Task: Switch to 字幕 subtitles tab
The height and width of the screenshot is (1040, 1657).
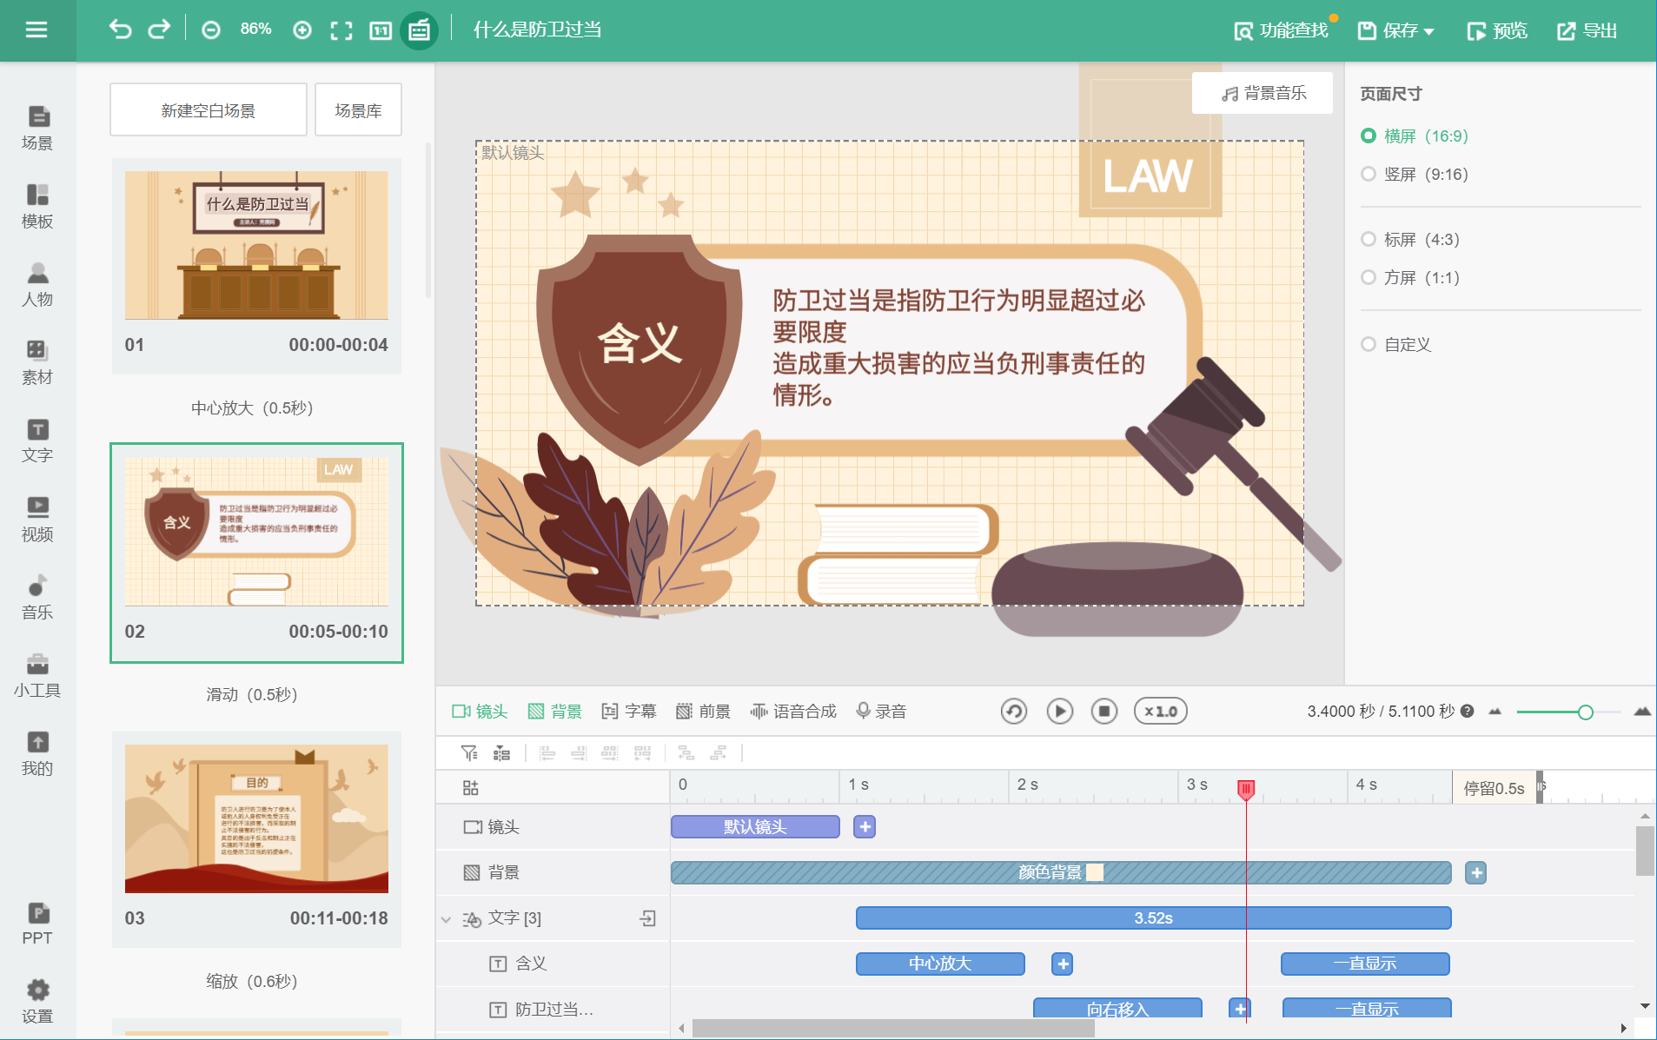Action: click(628, 711)
